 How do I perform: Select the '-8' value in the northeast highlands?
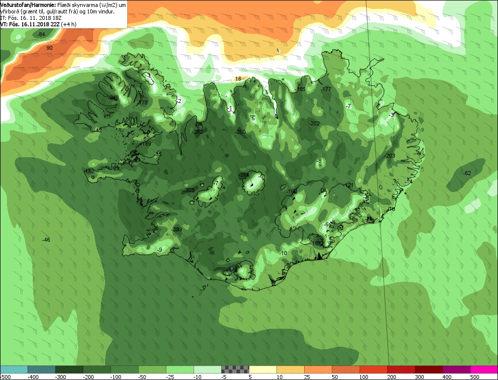[x=319, y=161]
